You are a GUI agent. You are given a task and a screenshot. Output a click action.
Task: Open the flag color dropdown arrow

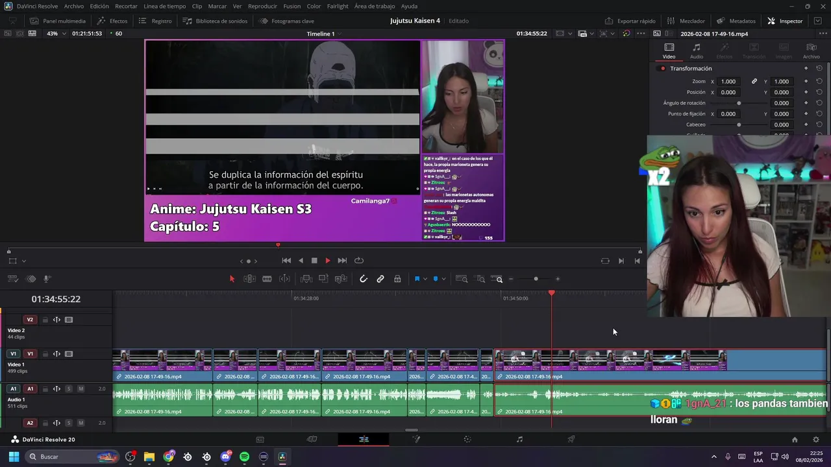425,279
